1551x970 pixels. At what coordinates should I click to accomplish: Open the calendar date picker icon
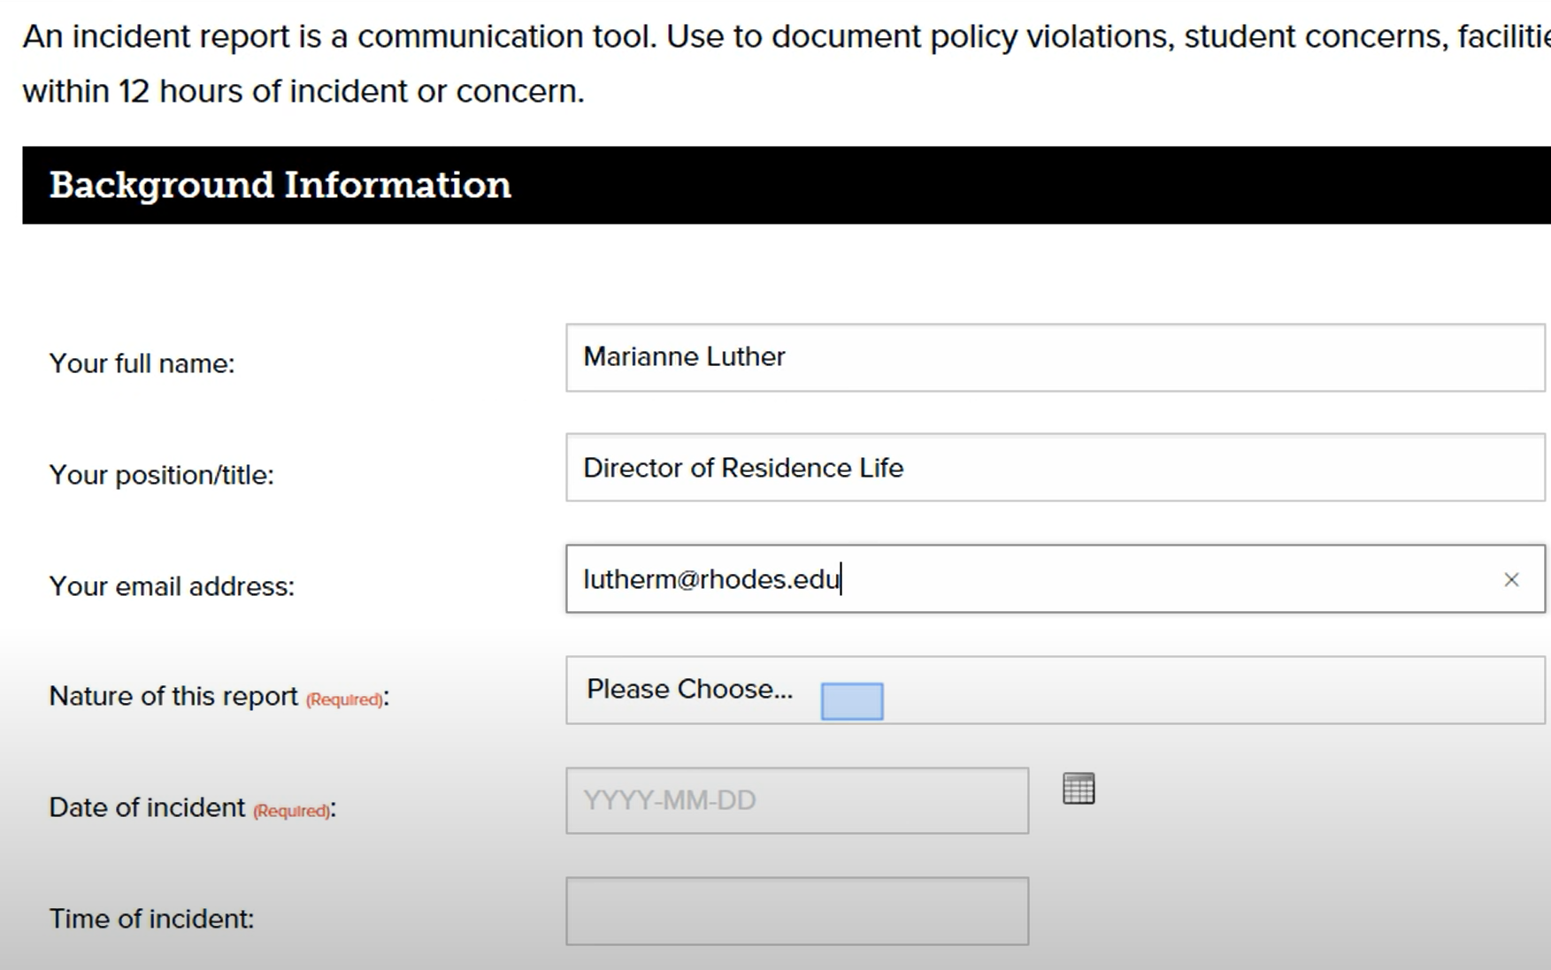[1078, 789]
